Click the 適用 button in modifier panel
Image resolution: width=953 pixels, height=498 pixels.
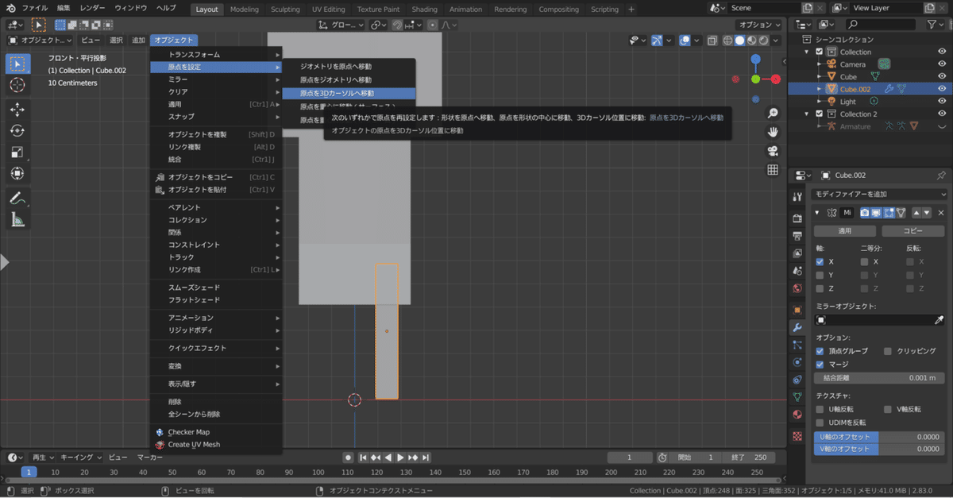pos(845,231)
